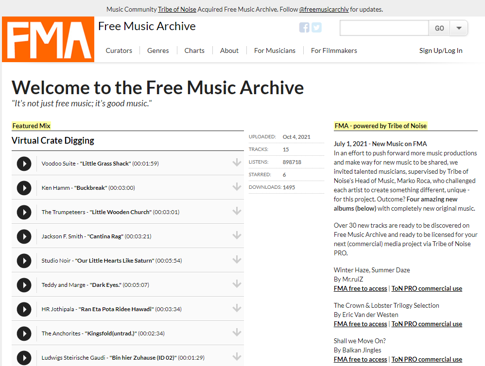Expand the search options dropdown arrow
This screenshot has width=485, height=366.
click(459, 28)
